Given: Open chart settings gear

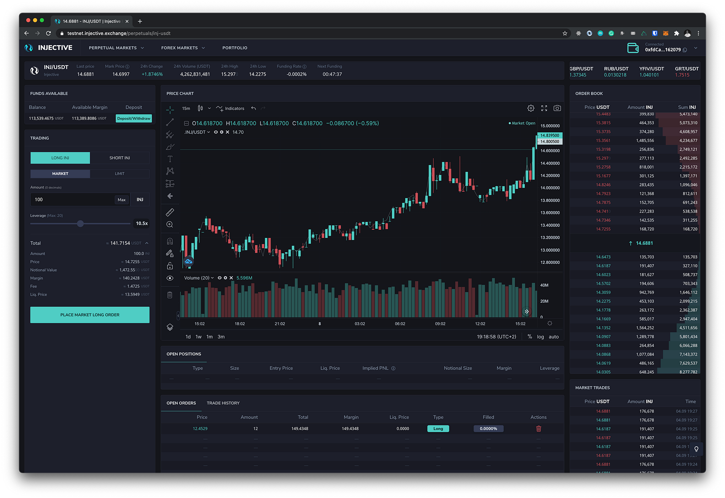Looking at the screenshot, I should click(531, 108).
